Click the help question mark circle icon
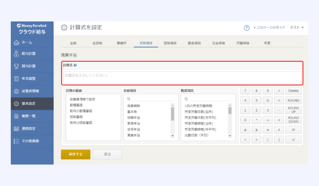319x186 pixels. (x=247, y=28)
